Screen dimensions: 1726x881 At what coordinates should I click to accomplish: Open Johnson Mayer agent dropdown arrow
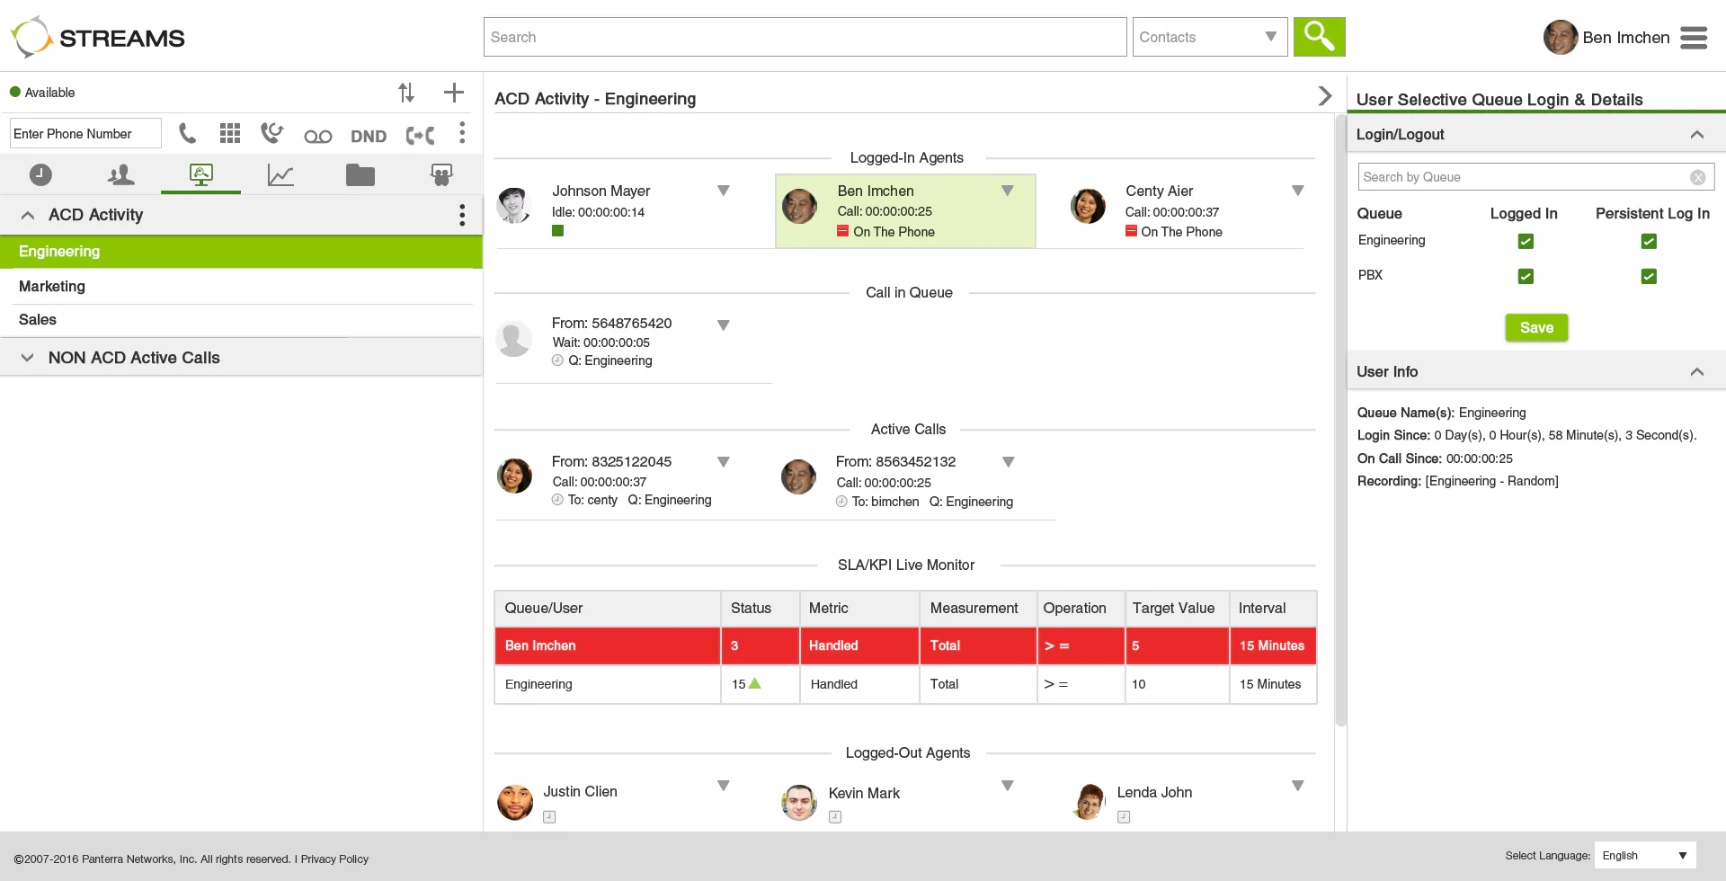[x=723, y=191]
